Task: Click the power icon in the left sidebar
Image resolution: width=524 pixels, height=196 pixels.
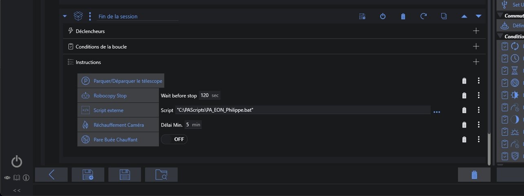Action: pyautogui.click(x=17, y=162)
